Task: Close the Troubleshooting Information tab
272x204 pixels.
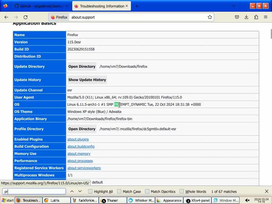Action: [x=127, y=6]
